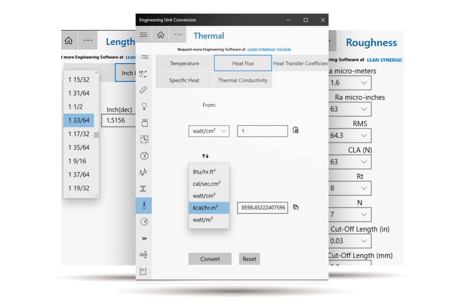
Task: Choose kcal/hr.m² from the unit list
Action: pos(209,208)
